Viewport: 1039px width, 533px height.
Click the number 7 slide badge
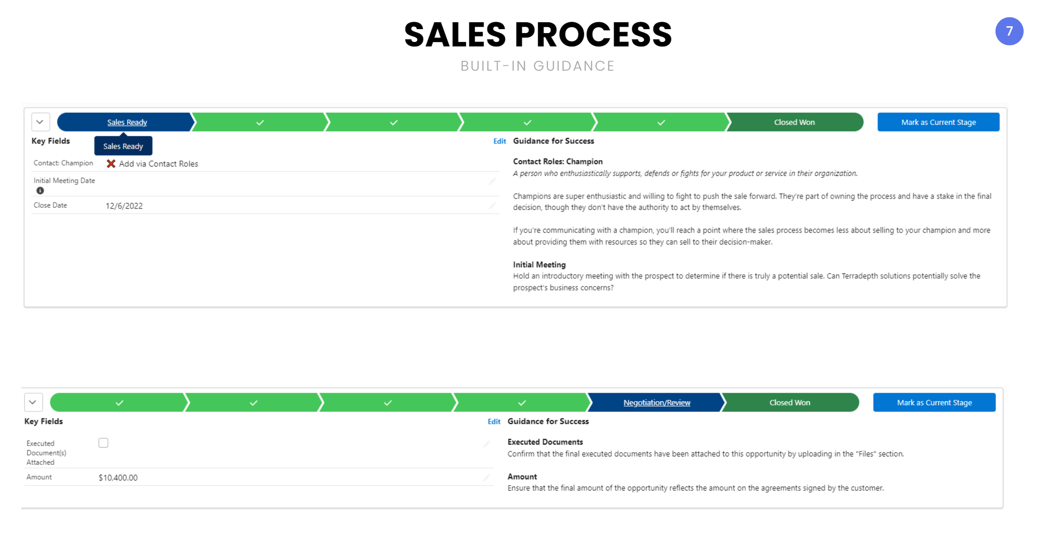point(1009,31)
